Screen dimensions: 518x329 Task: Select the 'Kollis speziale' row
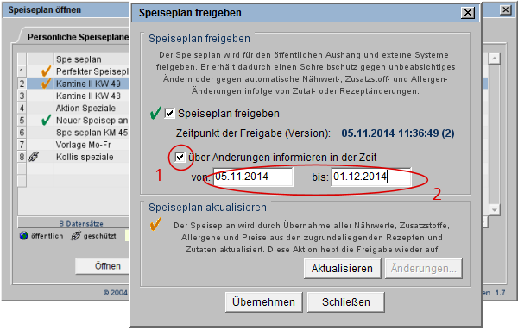73,157
